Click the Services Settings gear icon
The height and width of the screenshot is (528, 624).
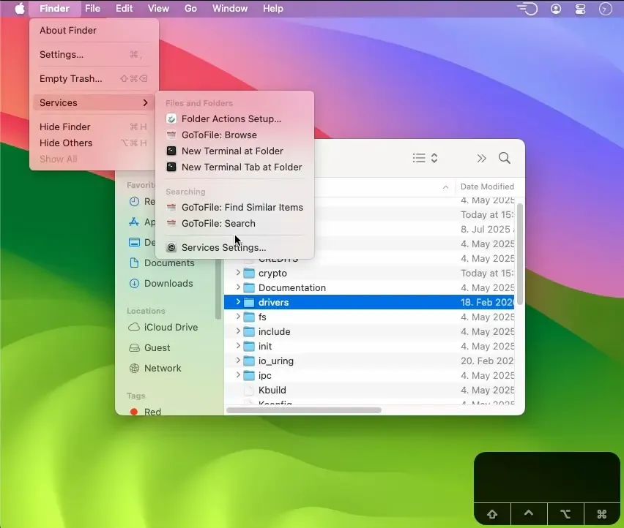pyautogui.click(x=171, y=247)
